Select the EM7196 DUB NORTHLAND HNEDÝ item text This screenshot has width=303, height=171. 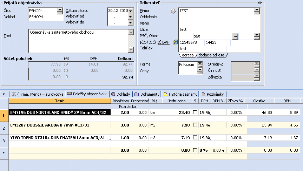click(x=60, y=112)
